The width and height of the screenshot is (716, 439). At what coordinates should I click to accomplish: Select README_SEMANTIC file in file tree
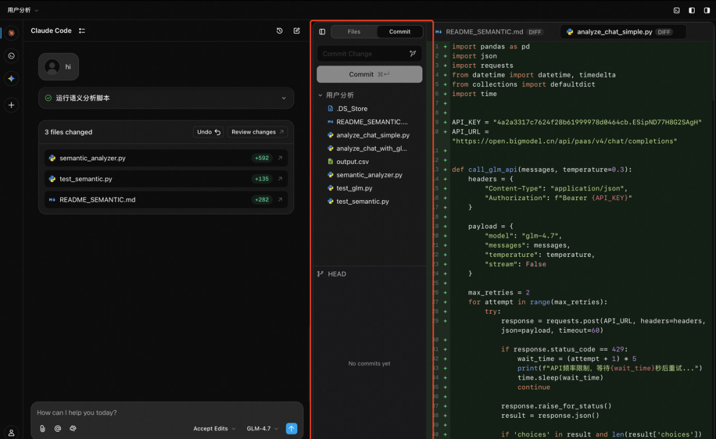[x=369, y=122]
